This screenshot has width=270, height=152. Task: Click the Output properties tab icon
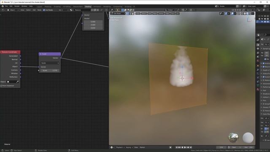point(258,49)
